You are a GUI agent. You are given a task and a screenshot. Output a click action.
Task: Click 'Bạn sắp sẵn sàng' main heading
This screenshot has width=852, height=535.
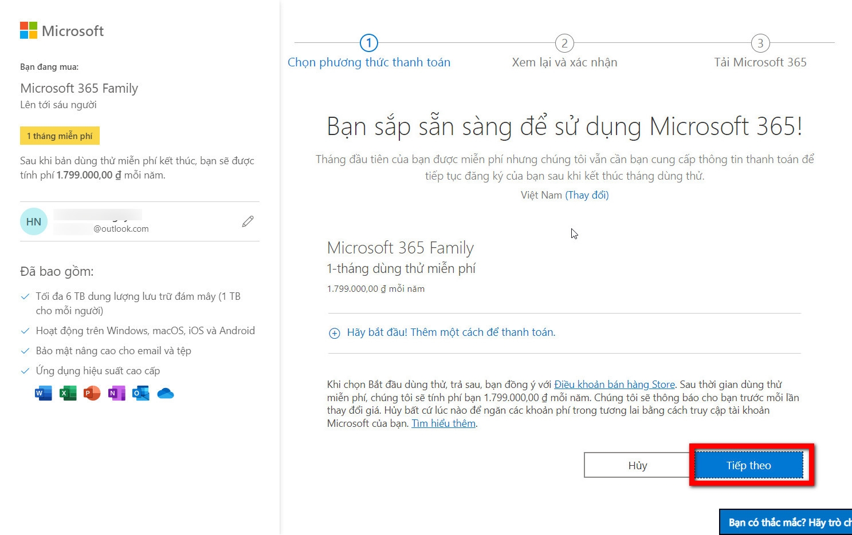click(564, 126)
